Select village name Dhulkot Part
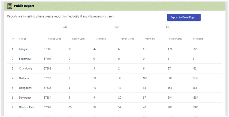 tap(26, 107)
